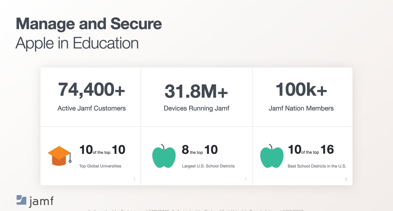Click the Top Global Universities caption
The width and height of the screenshot is (393, 211).
[100, 166]
